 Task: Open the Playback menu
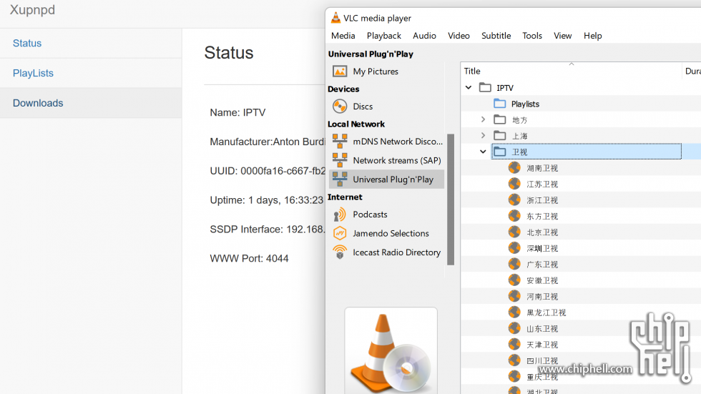(x=384, y=36)
